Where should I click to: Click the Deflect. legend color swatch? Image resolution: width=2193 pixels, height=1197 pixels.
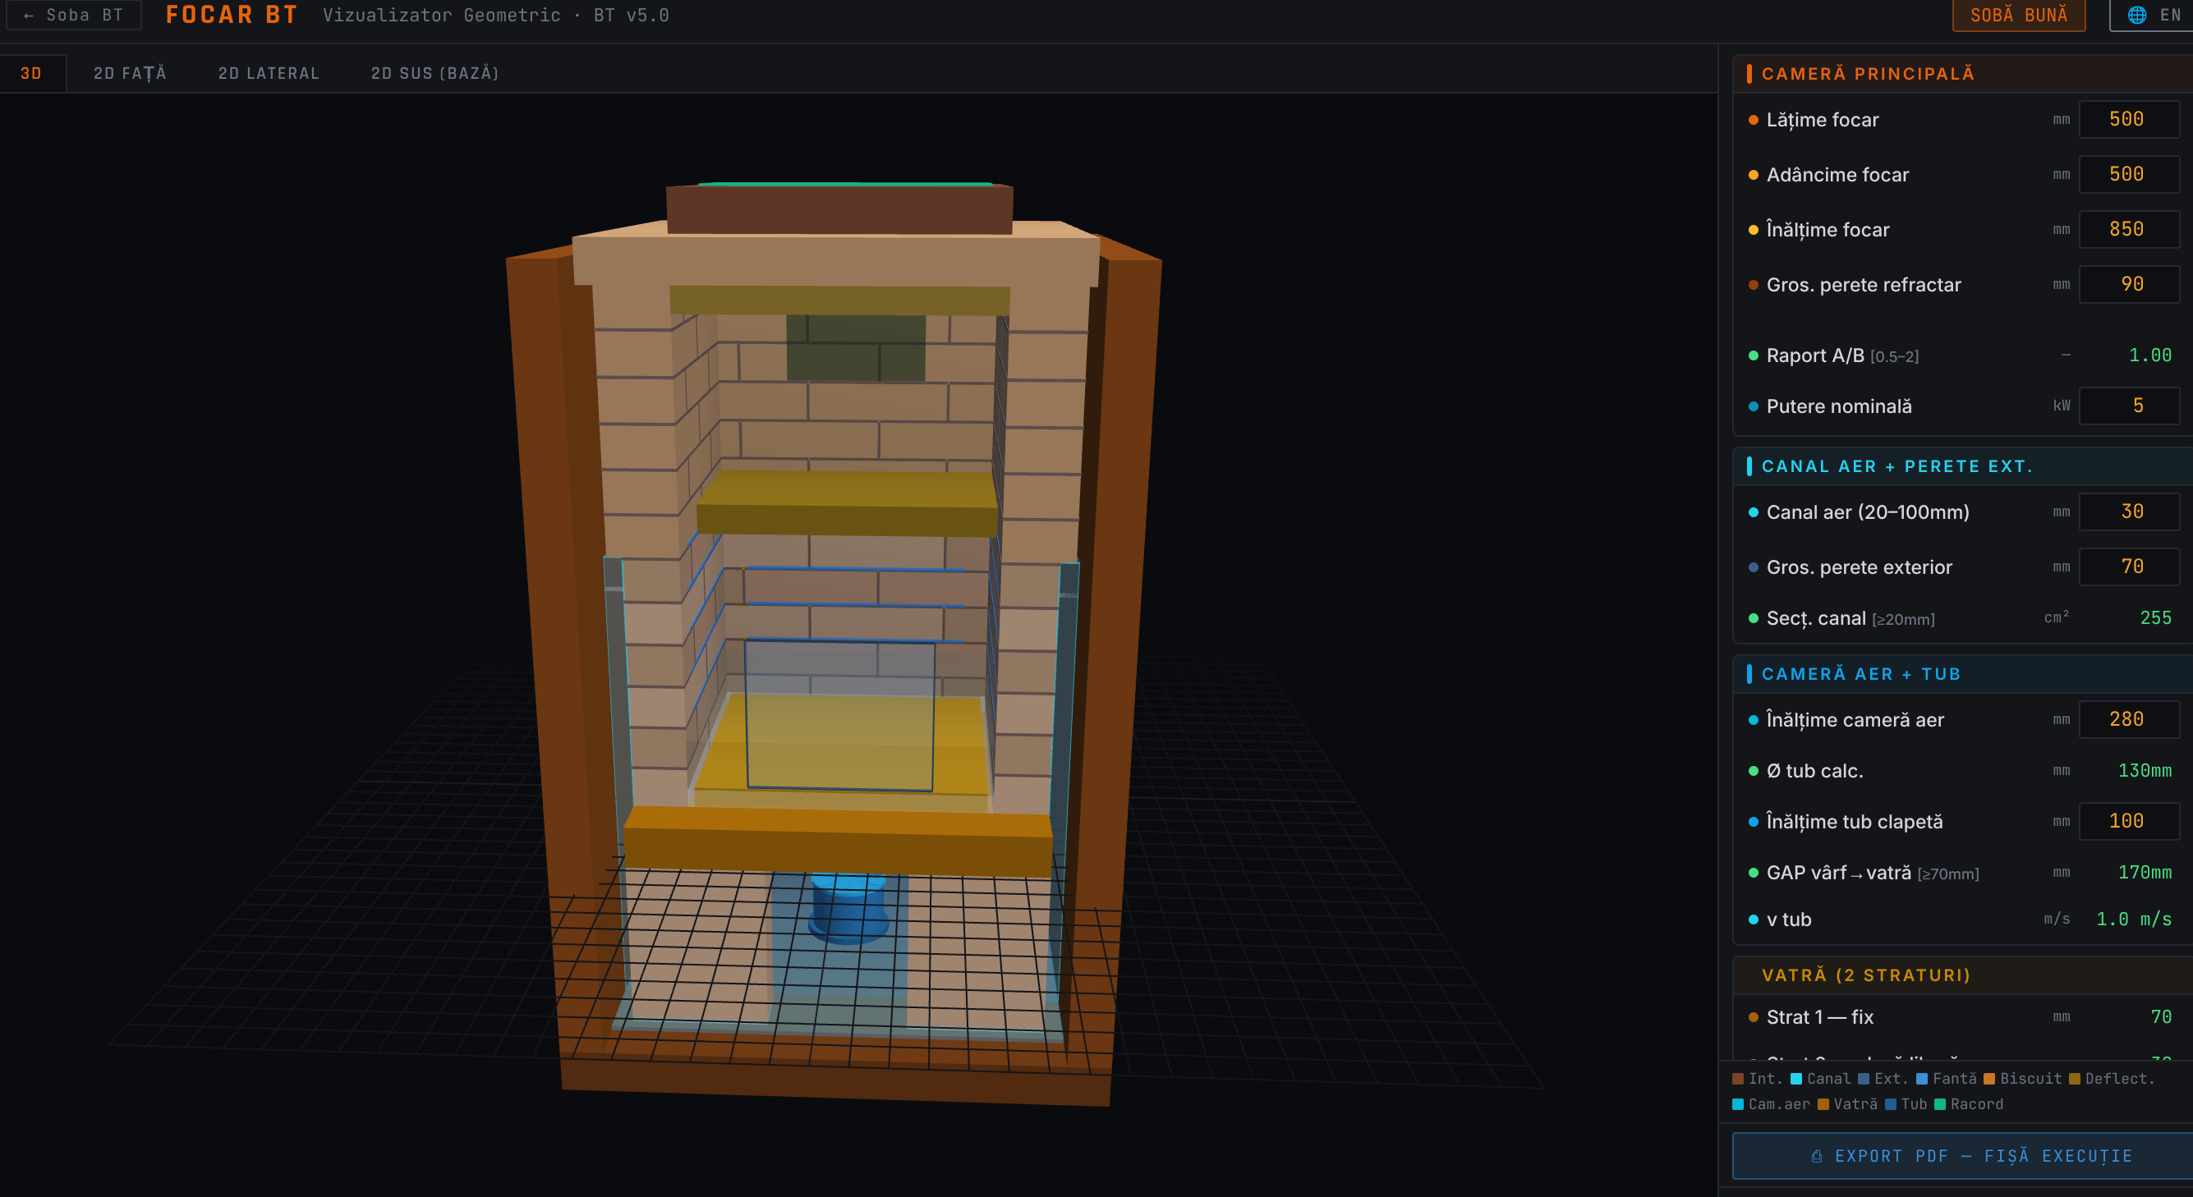pyautogui.click(x=2074, y=1079)
